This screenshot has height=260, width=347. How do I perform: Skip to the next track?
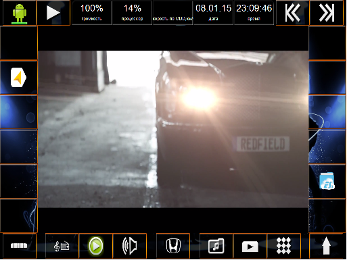click(x=327, y=13)
